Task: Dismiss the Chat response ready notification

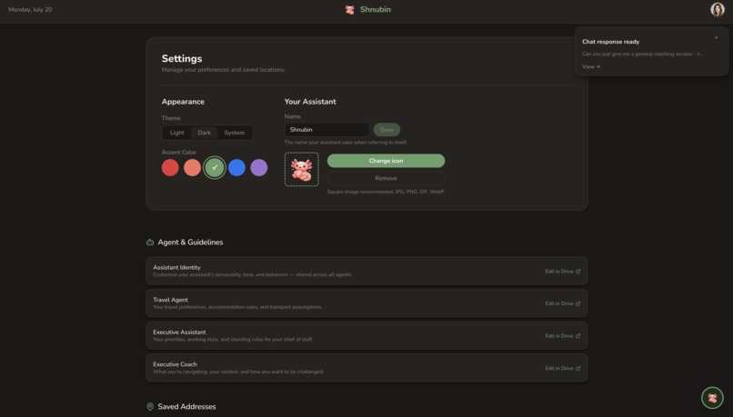Action: pos(716,37)
